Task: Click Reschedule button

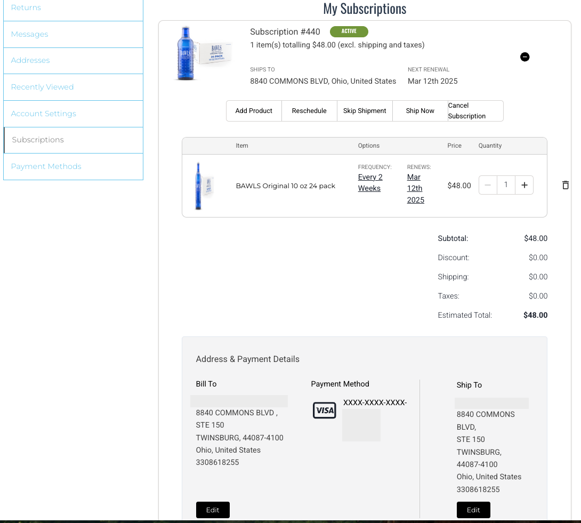Action: (309, 111)
